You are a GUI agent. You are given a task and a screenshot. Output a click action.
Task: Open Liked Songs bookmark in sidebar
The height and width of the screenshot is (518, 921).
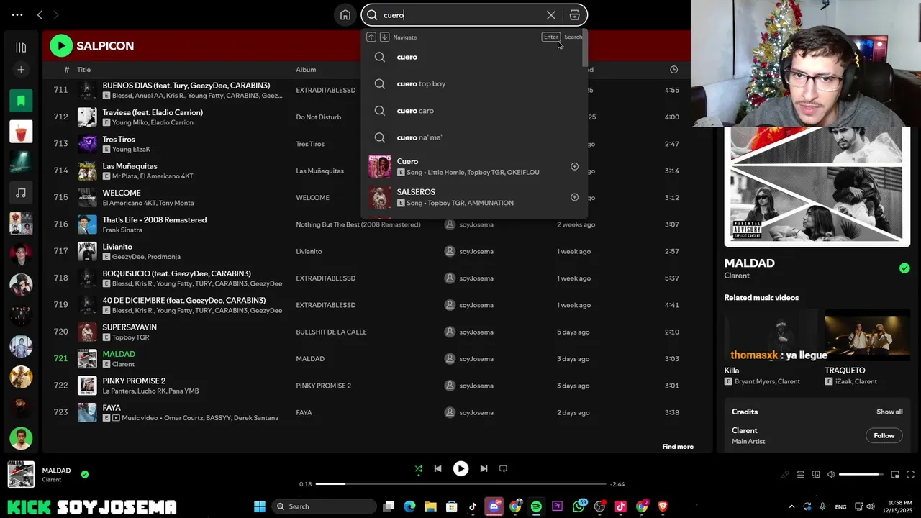click(x=21, y=101)
